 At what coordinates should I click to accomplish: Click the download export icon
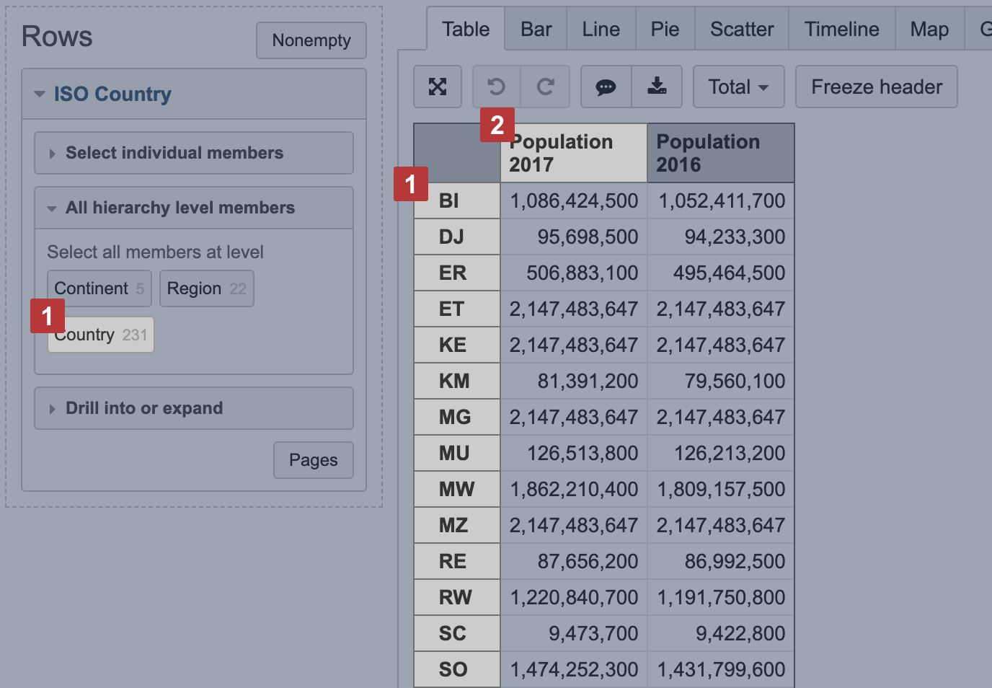tap(657, 87)
